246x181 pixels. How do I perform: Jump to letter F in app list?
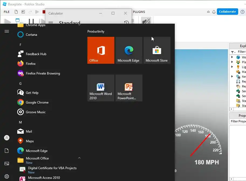tap(20, 45)
